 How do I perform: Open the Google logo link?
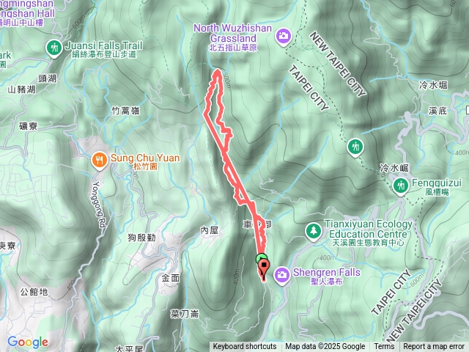[28, 342]
